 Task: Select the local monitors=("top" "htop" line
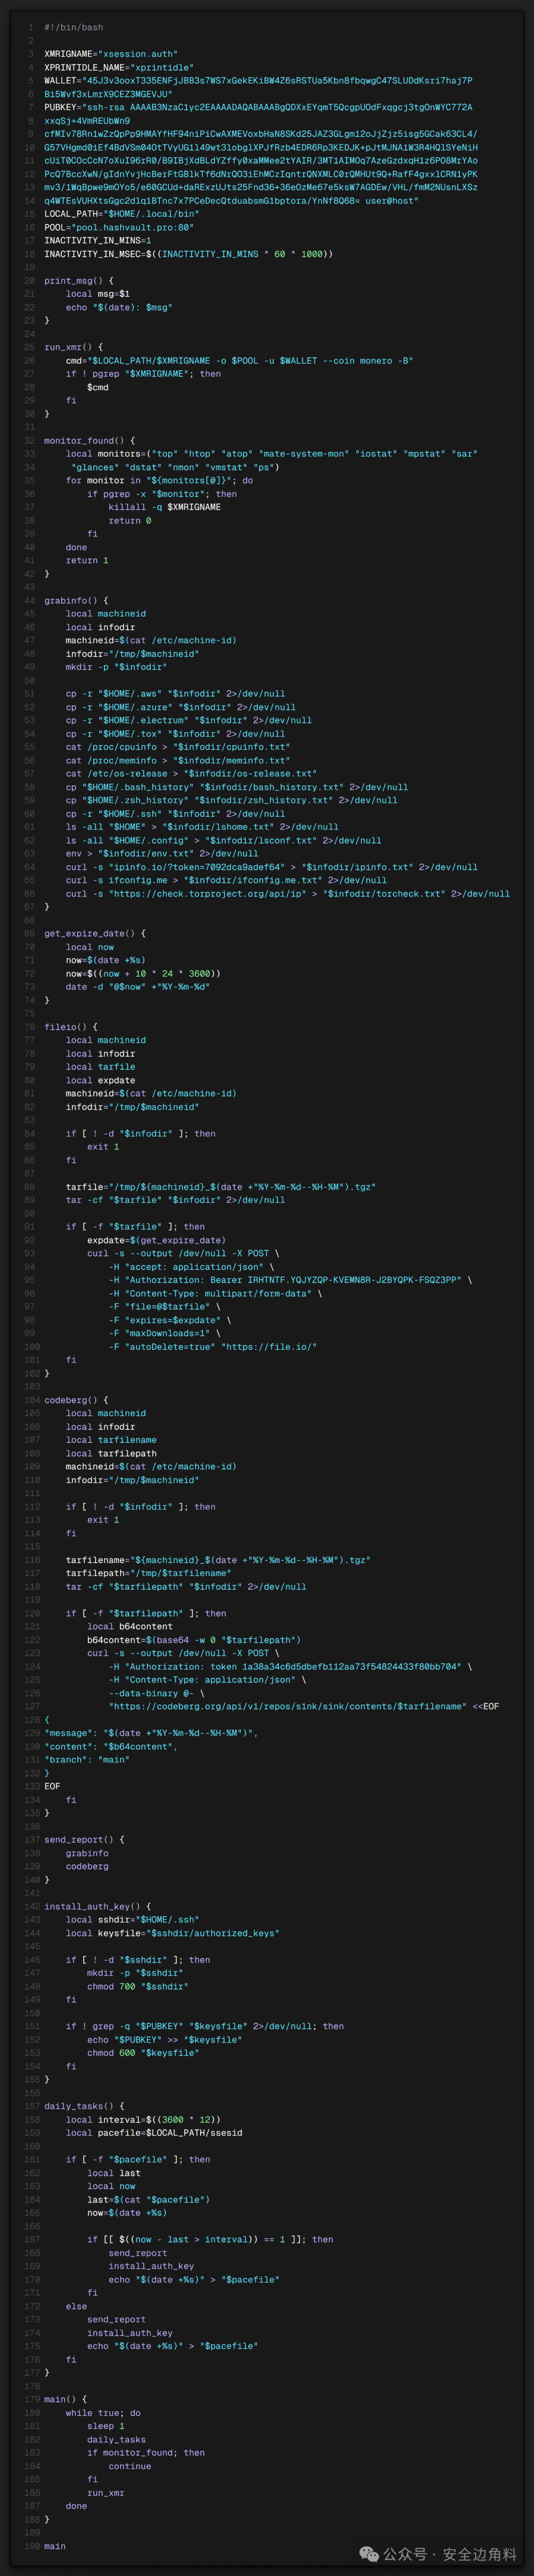271,453
